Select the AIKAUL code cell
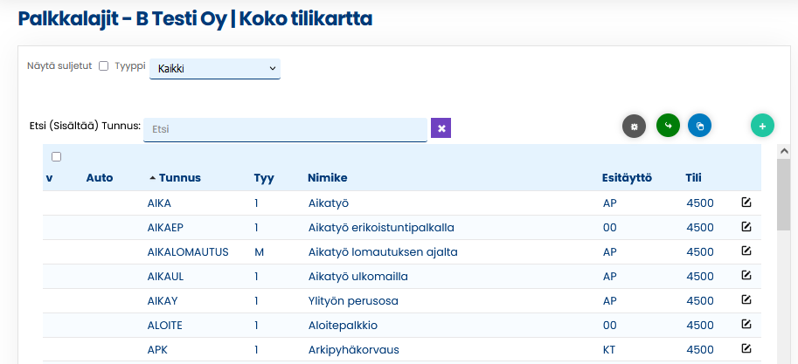The width and height of the screenshot is (798, 364). [x=165, y=277]
